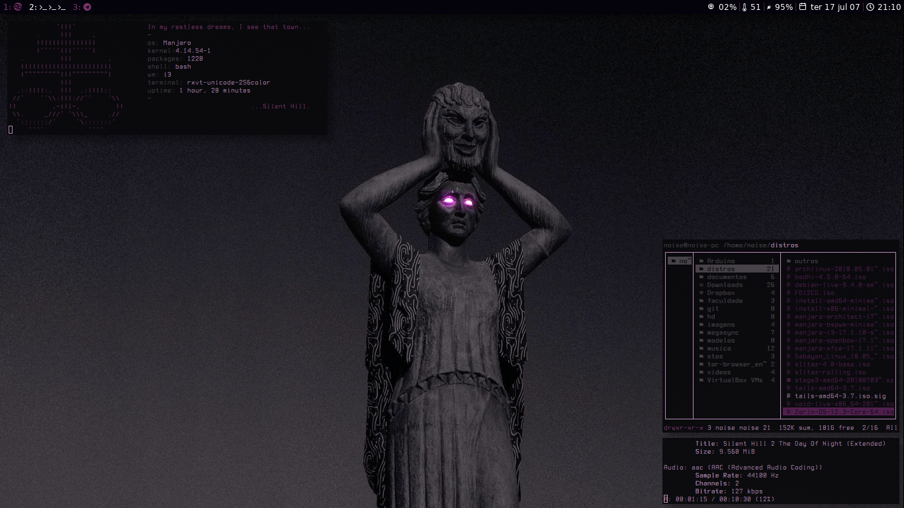Viewport: 904px width, 508px height.
Task: Click the 'packages: 1220' line in terminal
Action: 175,59
